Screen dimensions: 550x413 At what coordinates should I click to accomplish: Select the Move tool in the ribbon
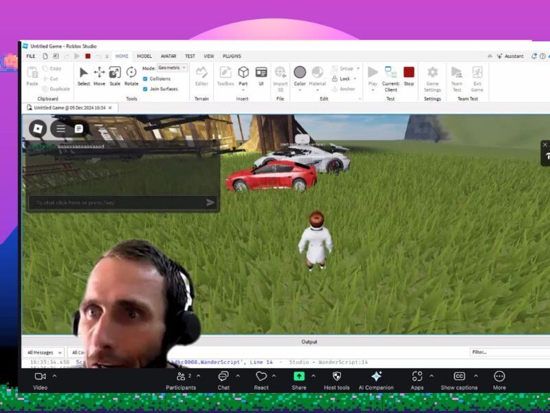100,73
